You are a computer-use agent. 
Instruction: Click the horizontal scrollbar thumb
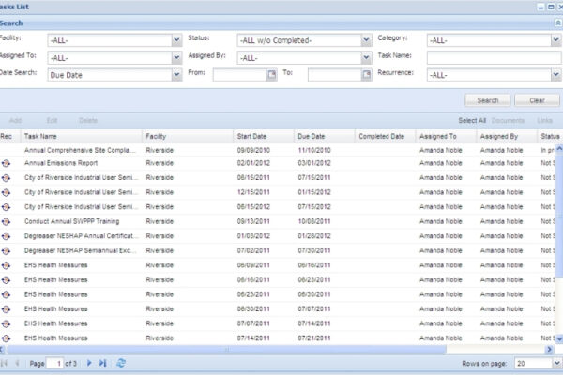click(226, 349)
